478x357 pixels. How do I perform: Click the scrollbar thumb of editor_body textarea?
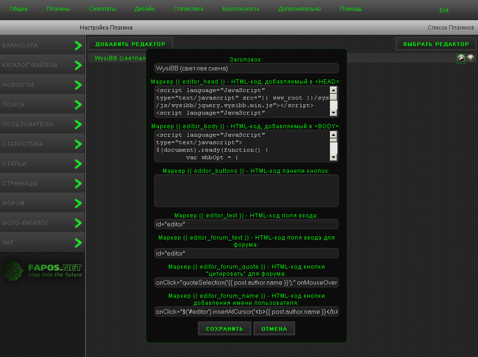(x=334, y=140)
